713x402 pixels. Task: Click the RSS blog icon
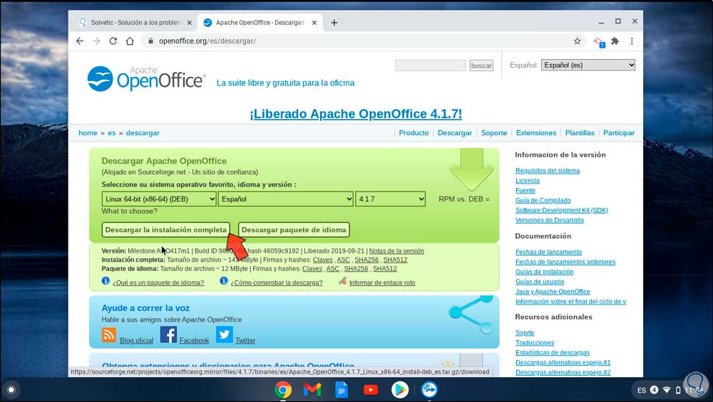(108, 335)
